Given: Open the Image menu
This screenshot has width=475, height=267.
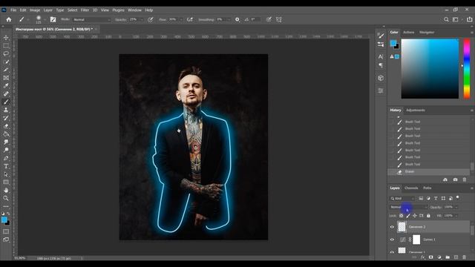Looking at the screenshot, I should pyautogui.click(x=35, y=10).
